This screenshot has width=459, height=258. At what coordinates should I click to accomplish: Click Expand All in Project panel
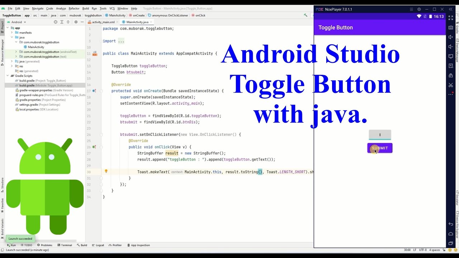(x=62, y=22)
